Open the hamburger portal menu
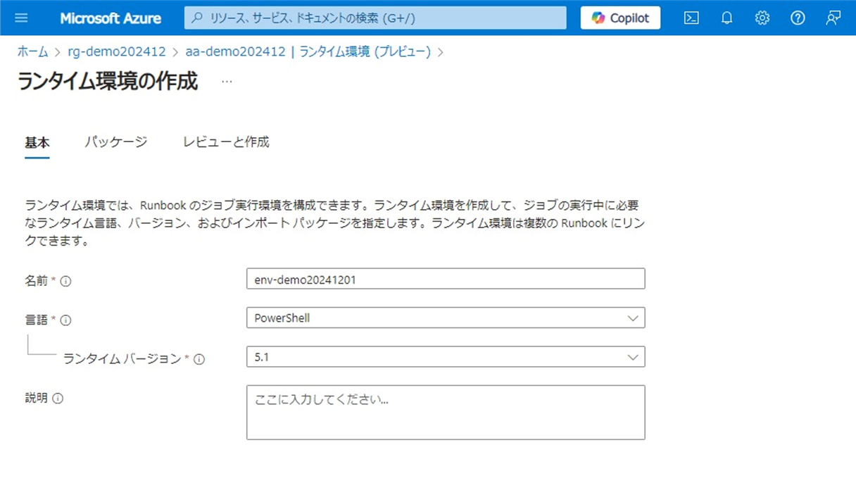Image resolution: width=856 pixels, height=483 pixels. 21,18
